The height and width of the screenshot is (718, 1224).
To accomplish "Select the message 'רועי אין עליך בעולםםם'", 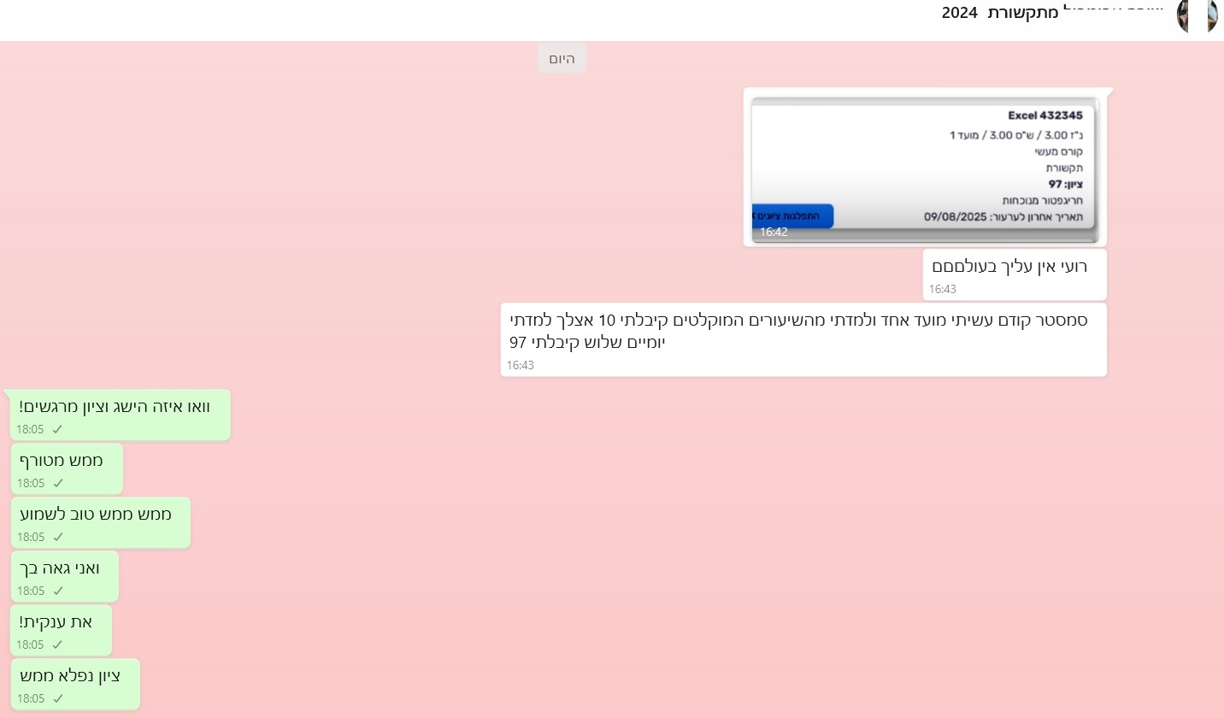I will click(x=1009, y=266).
